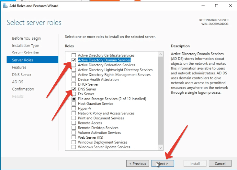The height and width of the screenshot is (170, 237).
Task: Enable the Web Server (IIS) checkbox
Action: pyautogui.click(x=73, y=137)
